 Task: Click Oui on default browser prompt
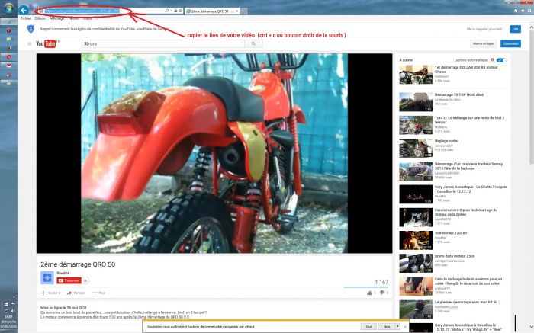[368, 325]
